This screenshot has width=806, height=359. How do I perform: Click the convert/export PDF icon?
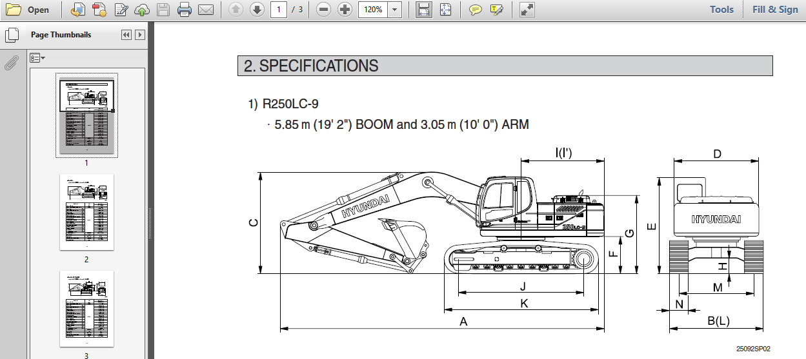pos(77,10)
